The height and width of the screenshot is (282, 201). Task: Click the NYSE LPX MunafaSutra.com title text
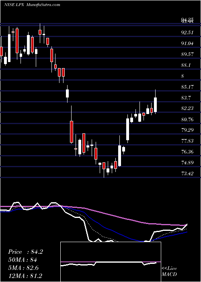(x=32, y=5)
